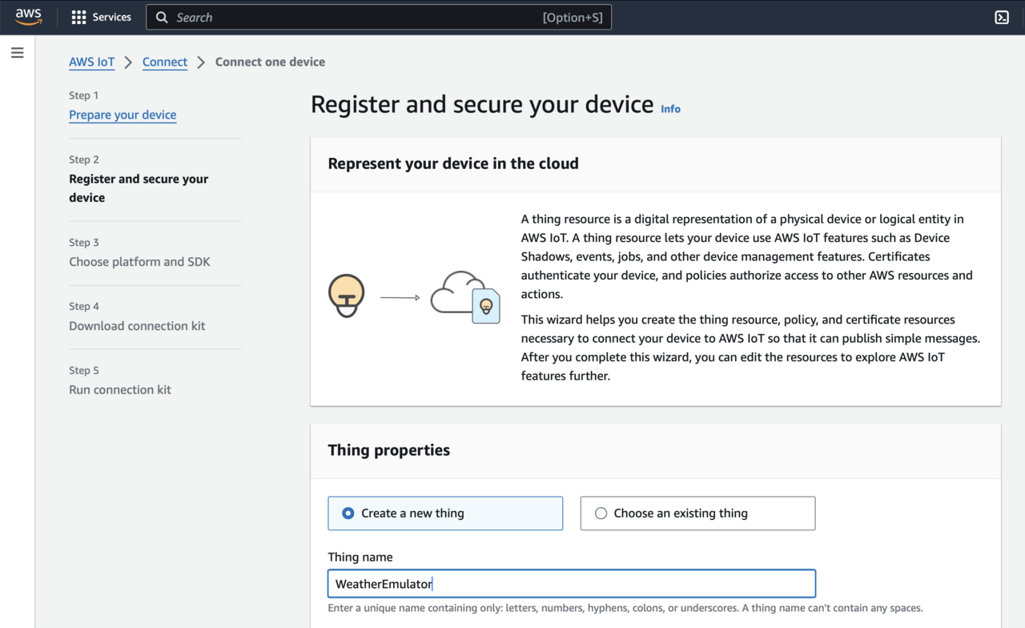Click Download connection kit step
Viewport: 1025px width, 628px height.
tap(137, 326)
